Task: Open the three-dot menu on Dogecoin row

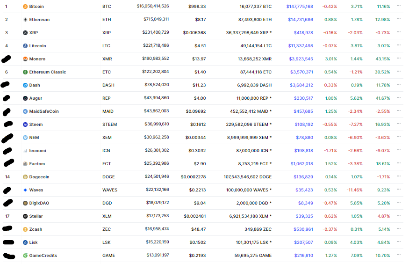Action: 399,176
